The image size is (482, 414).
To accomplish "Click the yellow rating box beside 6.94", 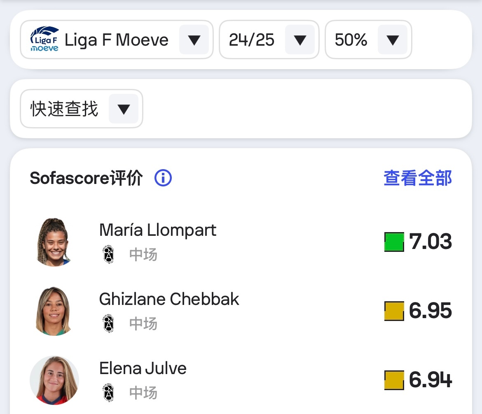I will point(393,381).
